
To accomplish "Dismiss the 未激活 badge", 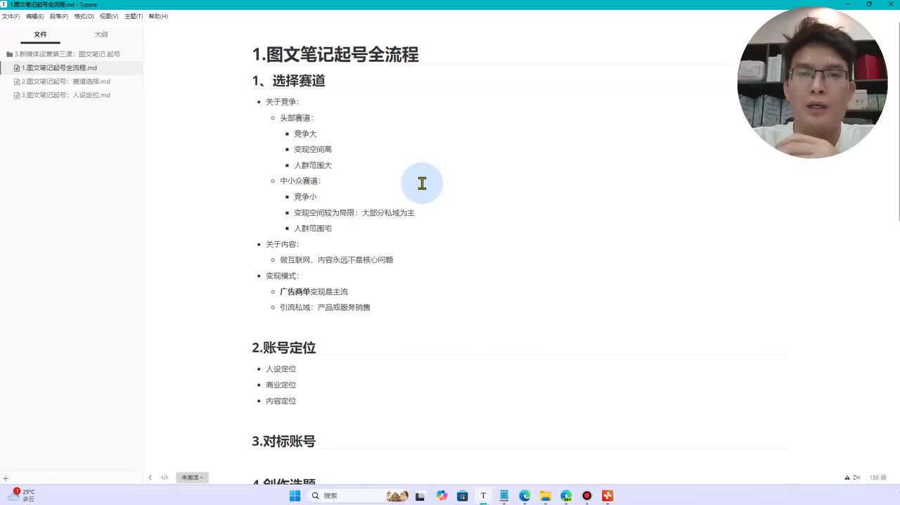I will point(201,478).
